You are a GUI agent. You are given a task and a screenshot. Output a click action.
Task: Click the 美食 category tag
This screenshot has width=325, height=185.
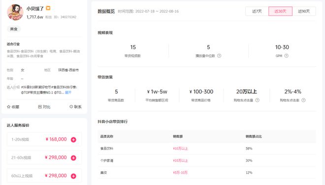pyautogui.click(x=14, y=29)
